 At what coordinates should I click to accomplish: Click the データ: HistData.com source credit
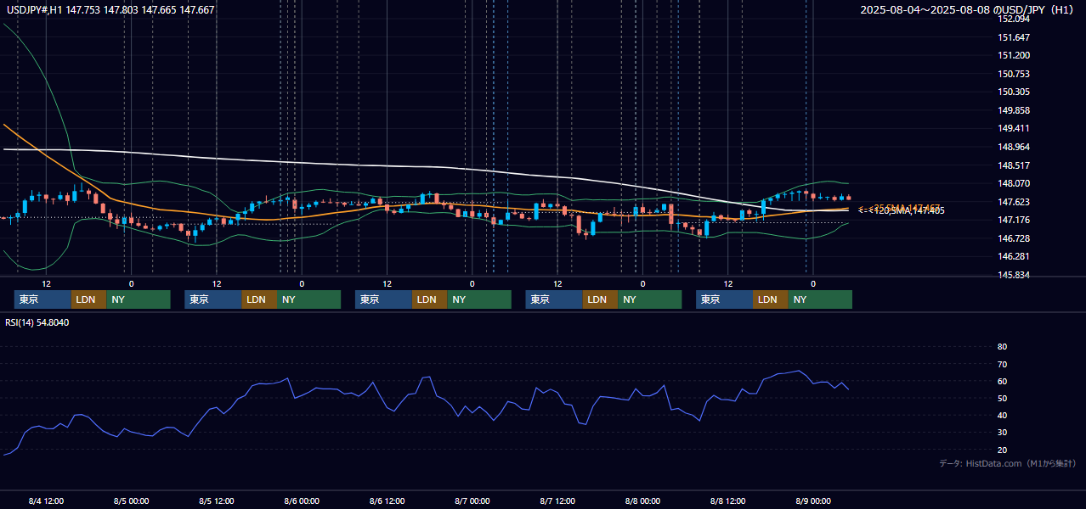coord(1007,464)
